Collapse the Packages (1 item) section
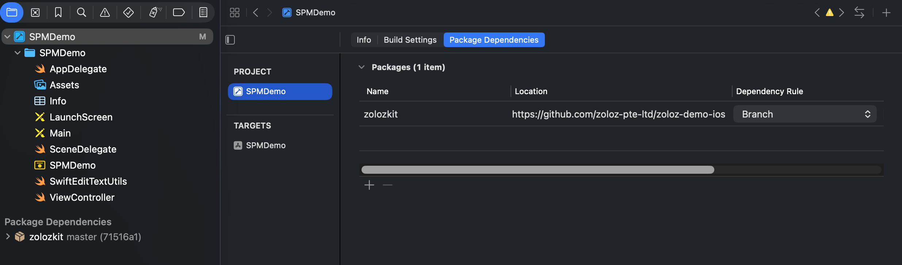The height and width of the screenshot is (265, 902). pos(362,67)
